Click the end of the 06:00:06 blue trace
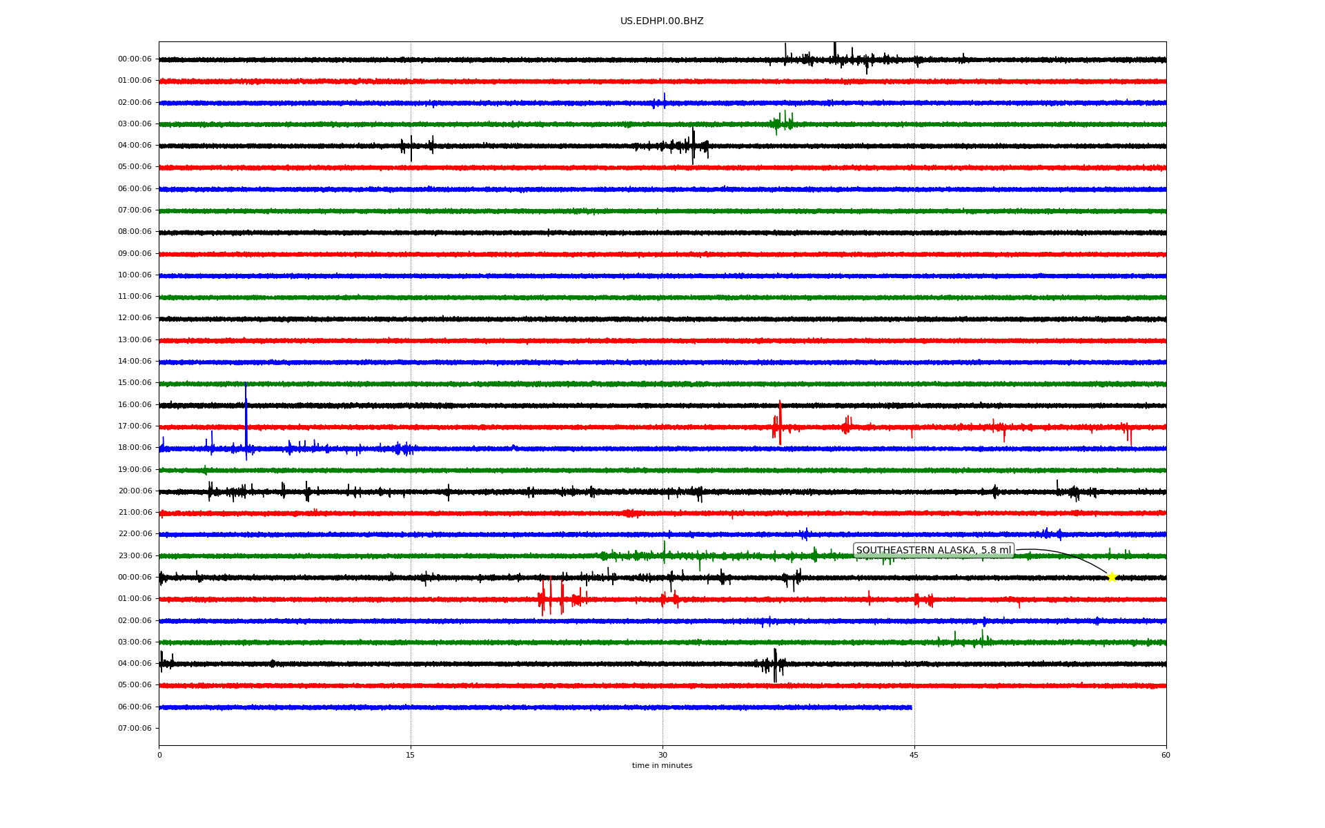1325x828 pixels. pos(911,707)
